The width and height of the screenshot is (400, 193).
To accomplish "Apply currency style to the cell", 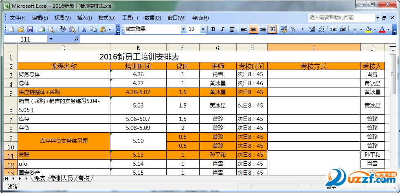I will pyautogui.click(x=284, y=29).
